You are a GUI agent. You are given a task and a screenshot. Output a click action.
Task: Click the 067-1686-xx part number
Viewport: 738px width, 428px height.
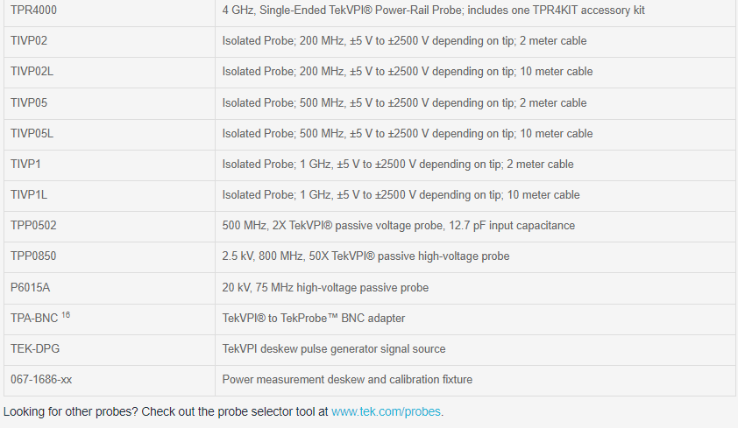(x=41, y=380)
